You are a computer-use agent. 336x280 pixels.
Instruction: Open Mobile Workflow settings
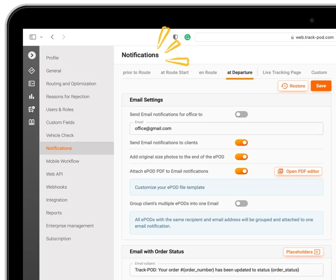click(63, 161)
